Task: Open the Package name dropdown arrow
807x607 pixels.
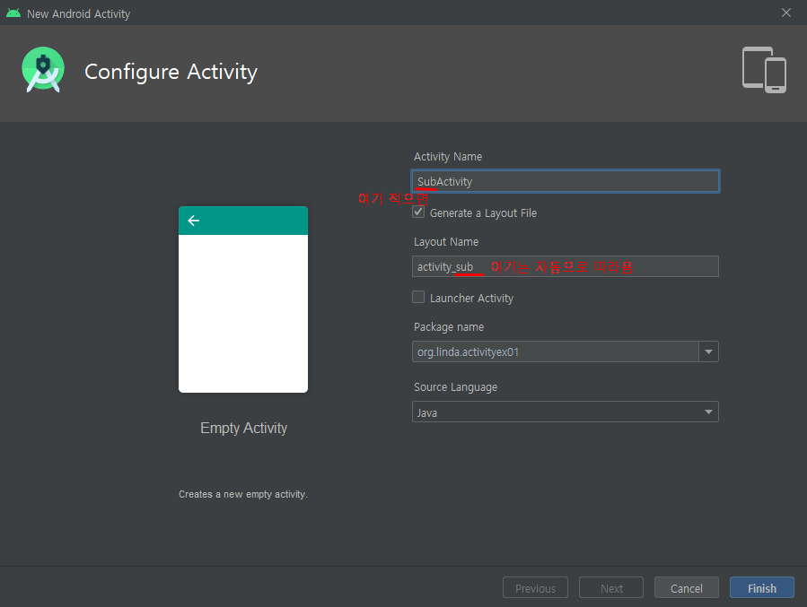Action: pyautogui.click(x=708, y=352)
